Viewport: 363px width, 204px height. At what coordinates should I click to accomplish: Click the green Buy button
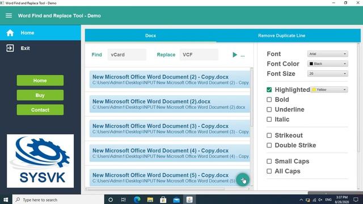pos(40,95)
